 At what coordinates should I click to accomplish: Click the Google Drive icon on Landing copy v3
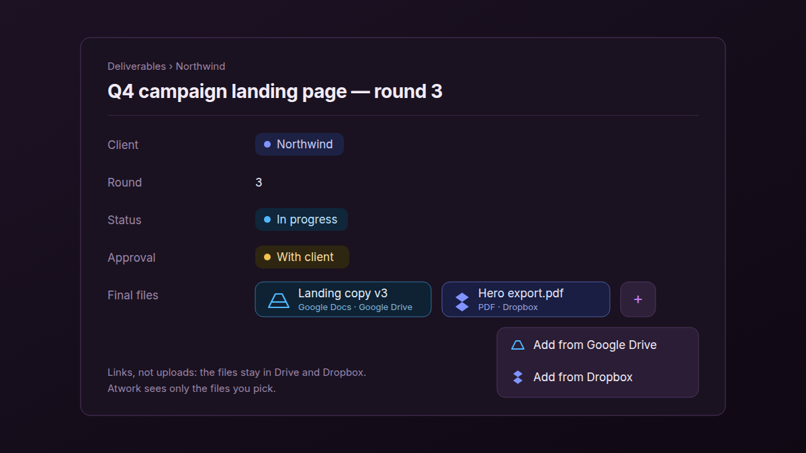279,300
